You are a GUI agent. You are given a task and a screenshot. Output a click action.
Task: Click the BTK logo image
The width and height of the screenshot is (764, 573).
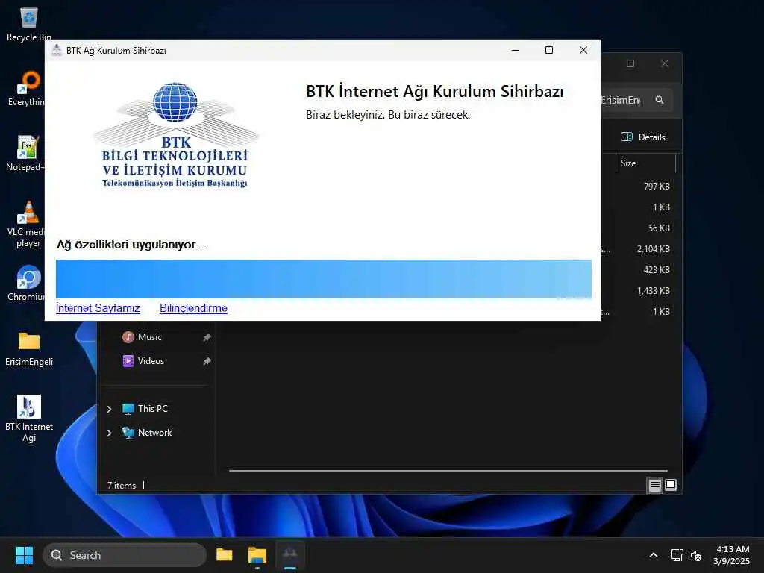click(175, 135)
